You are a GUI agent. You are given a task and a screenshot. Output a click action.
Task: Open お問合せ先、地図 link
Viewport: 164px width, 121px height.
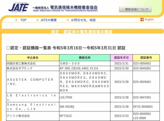[83, 20]
